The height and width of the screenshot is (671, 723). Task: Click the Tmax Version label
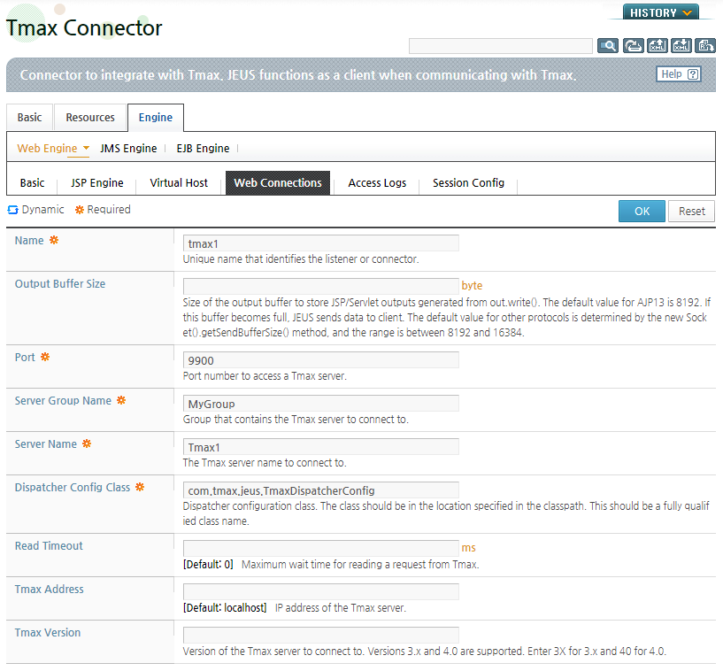(48, 633)
